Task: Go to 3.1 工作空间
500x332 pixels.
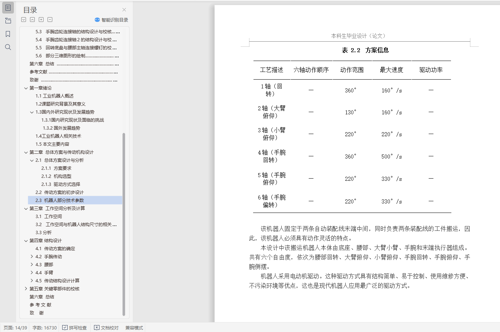Action: coord(49,217)
